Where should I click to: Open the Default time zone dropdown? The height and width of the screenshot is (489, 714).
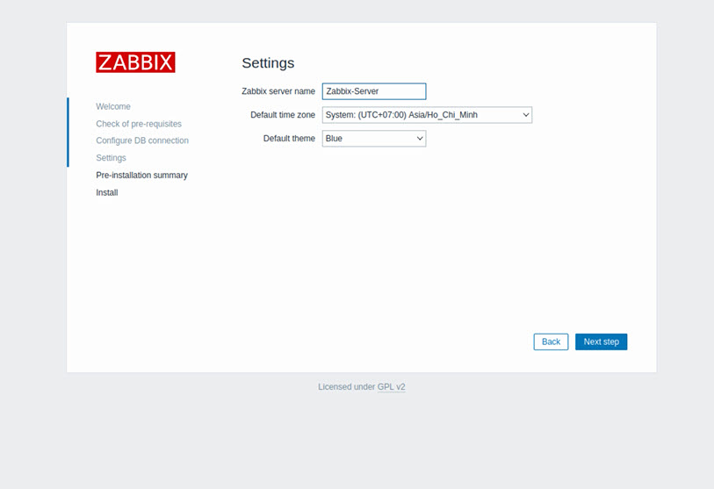point(427,115)
